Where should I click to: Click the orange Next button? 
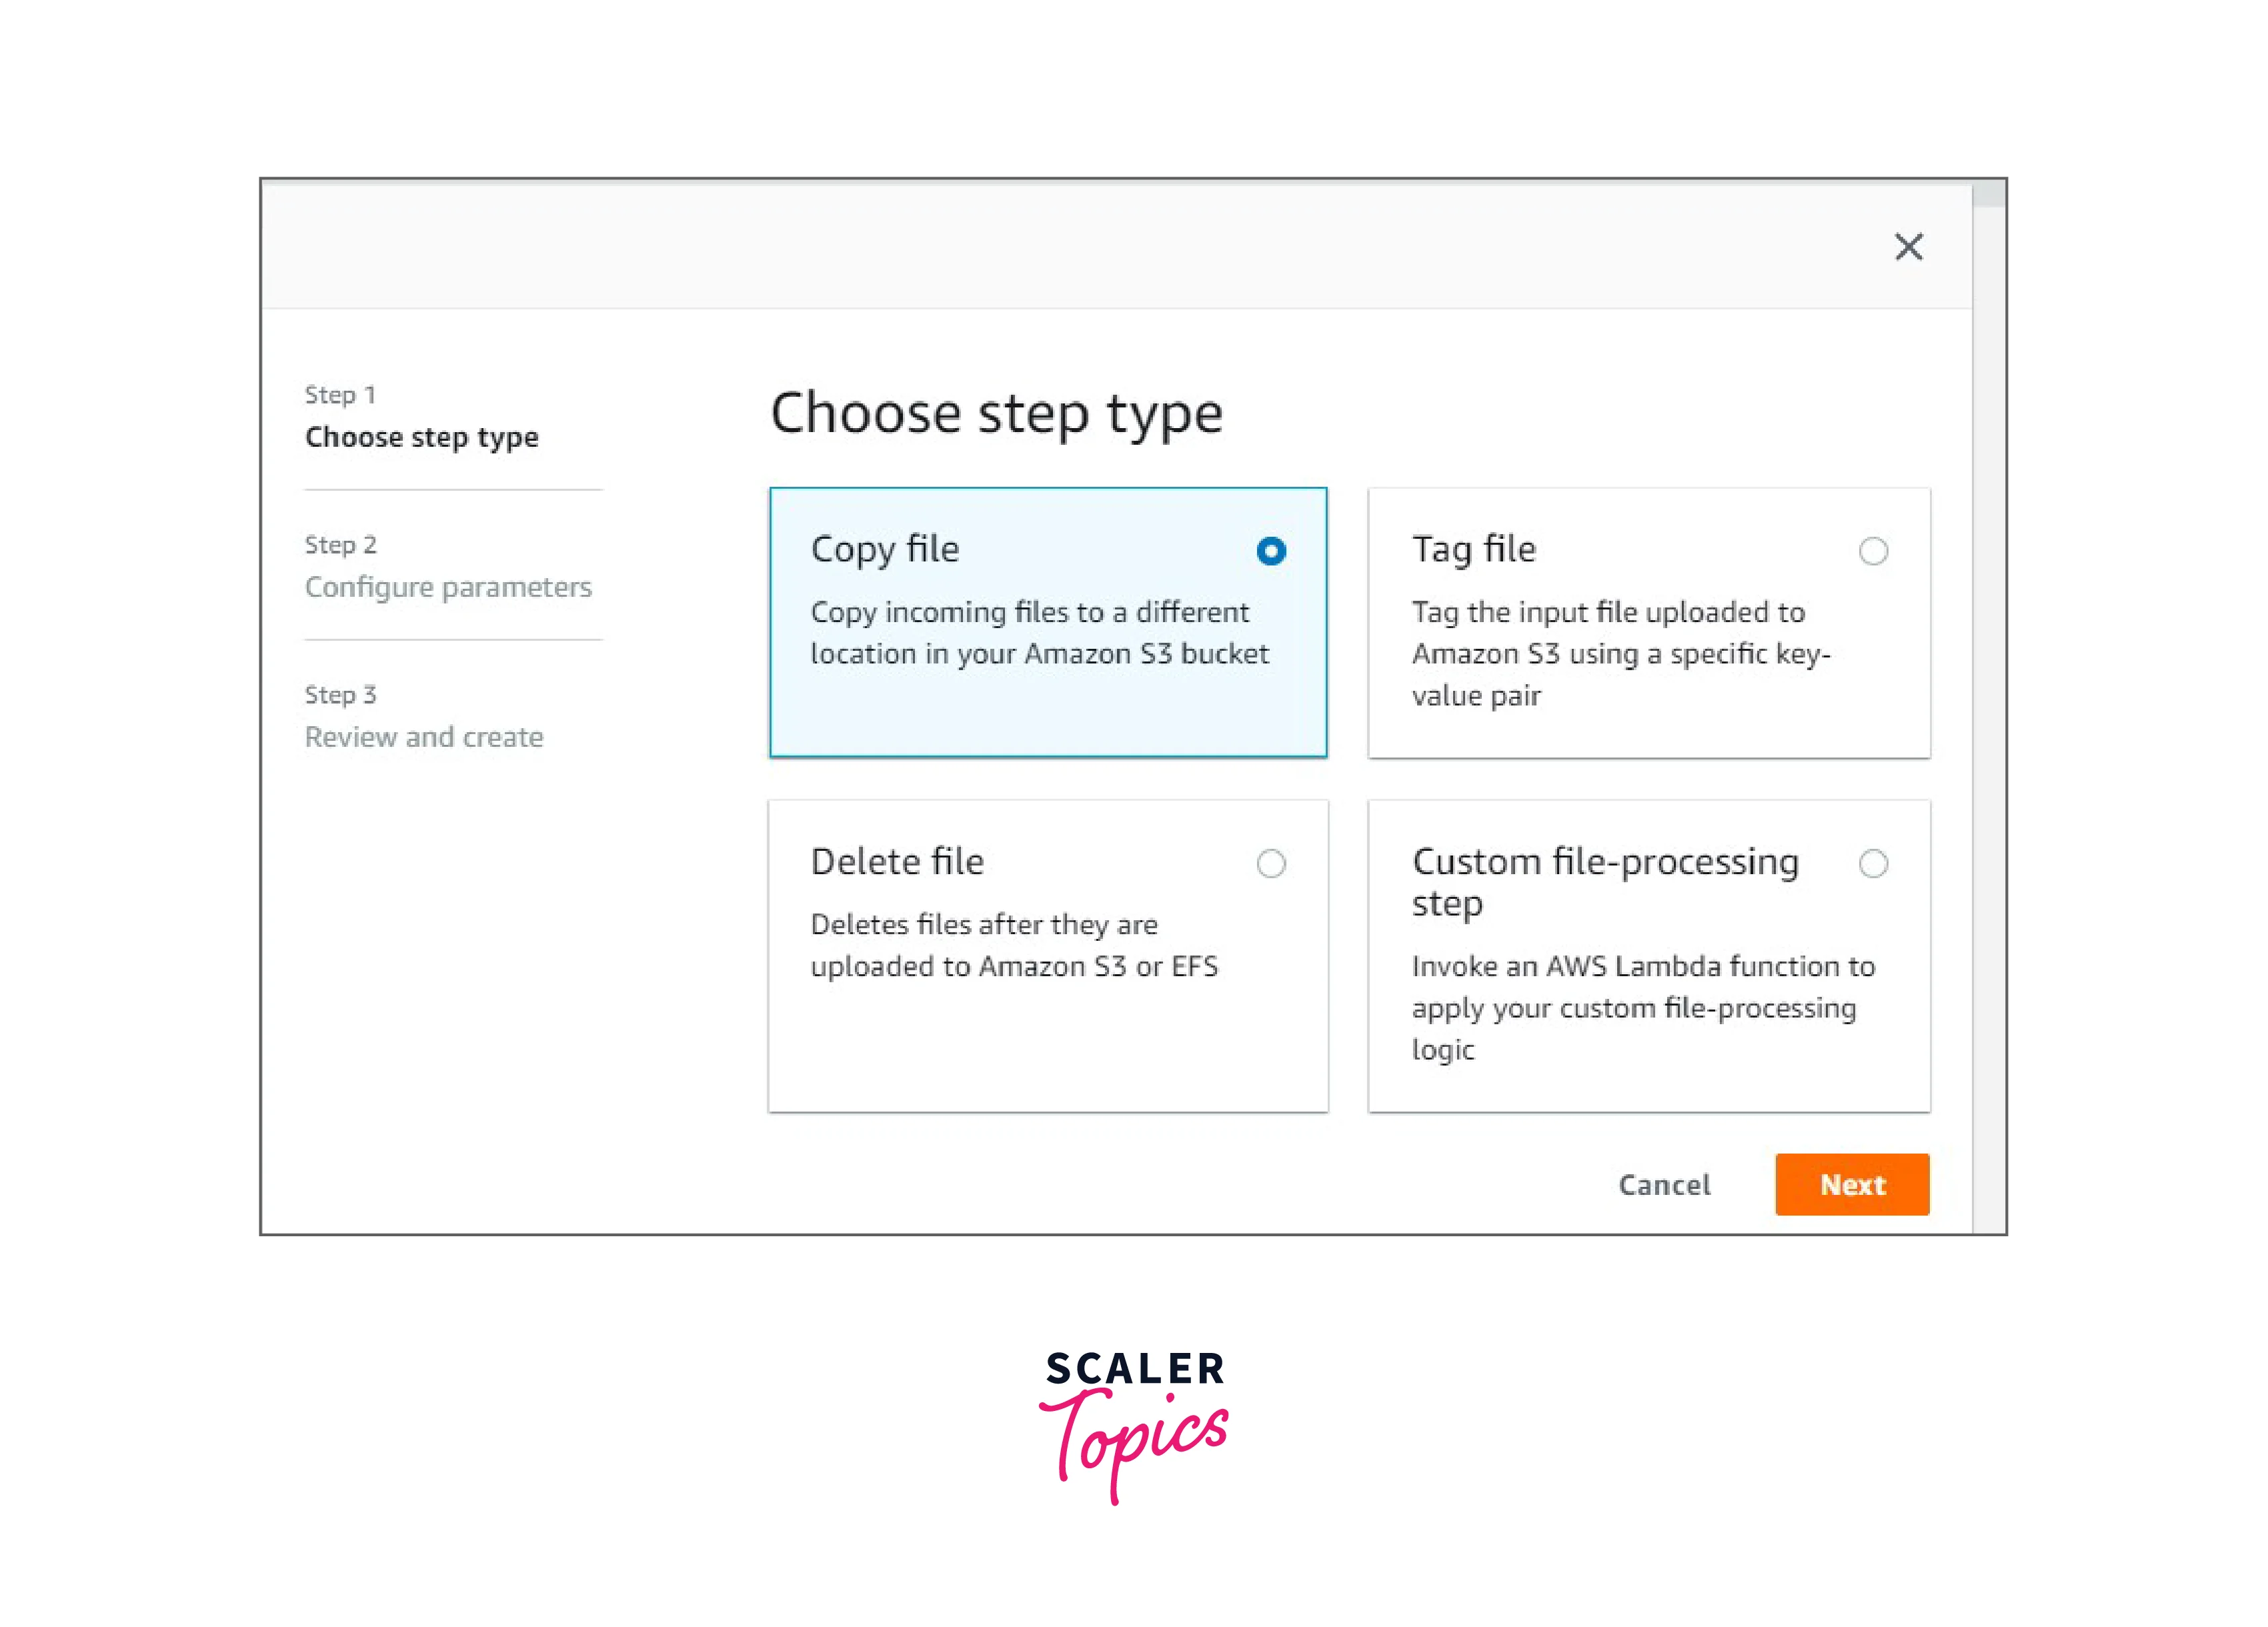(x=1851, y=1184)
